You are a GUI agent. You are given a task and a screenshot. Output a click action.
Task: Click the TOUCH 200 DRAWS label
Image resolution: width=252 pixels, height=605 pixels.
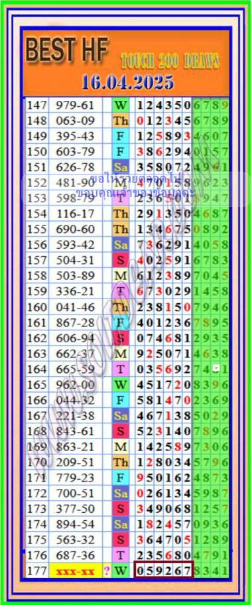pyautogui.click(x=170, y=61)
